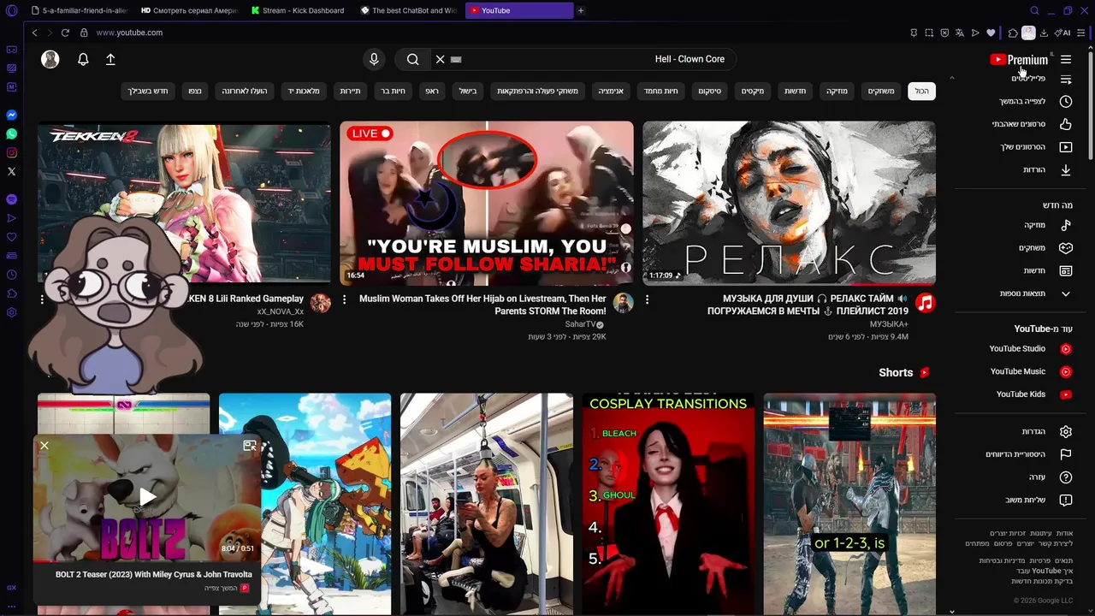
Task: Click the pin icon in the address bar
Action: coord(914,33)
